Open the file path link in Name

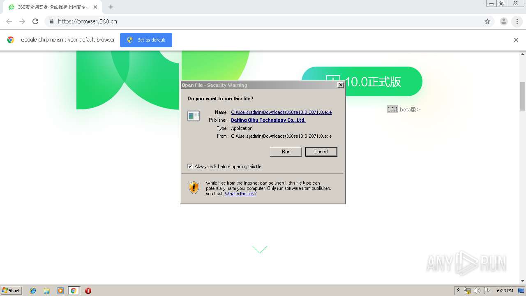tap(281, 112)
